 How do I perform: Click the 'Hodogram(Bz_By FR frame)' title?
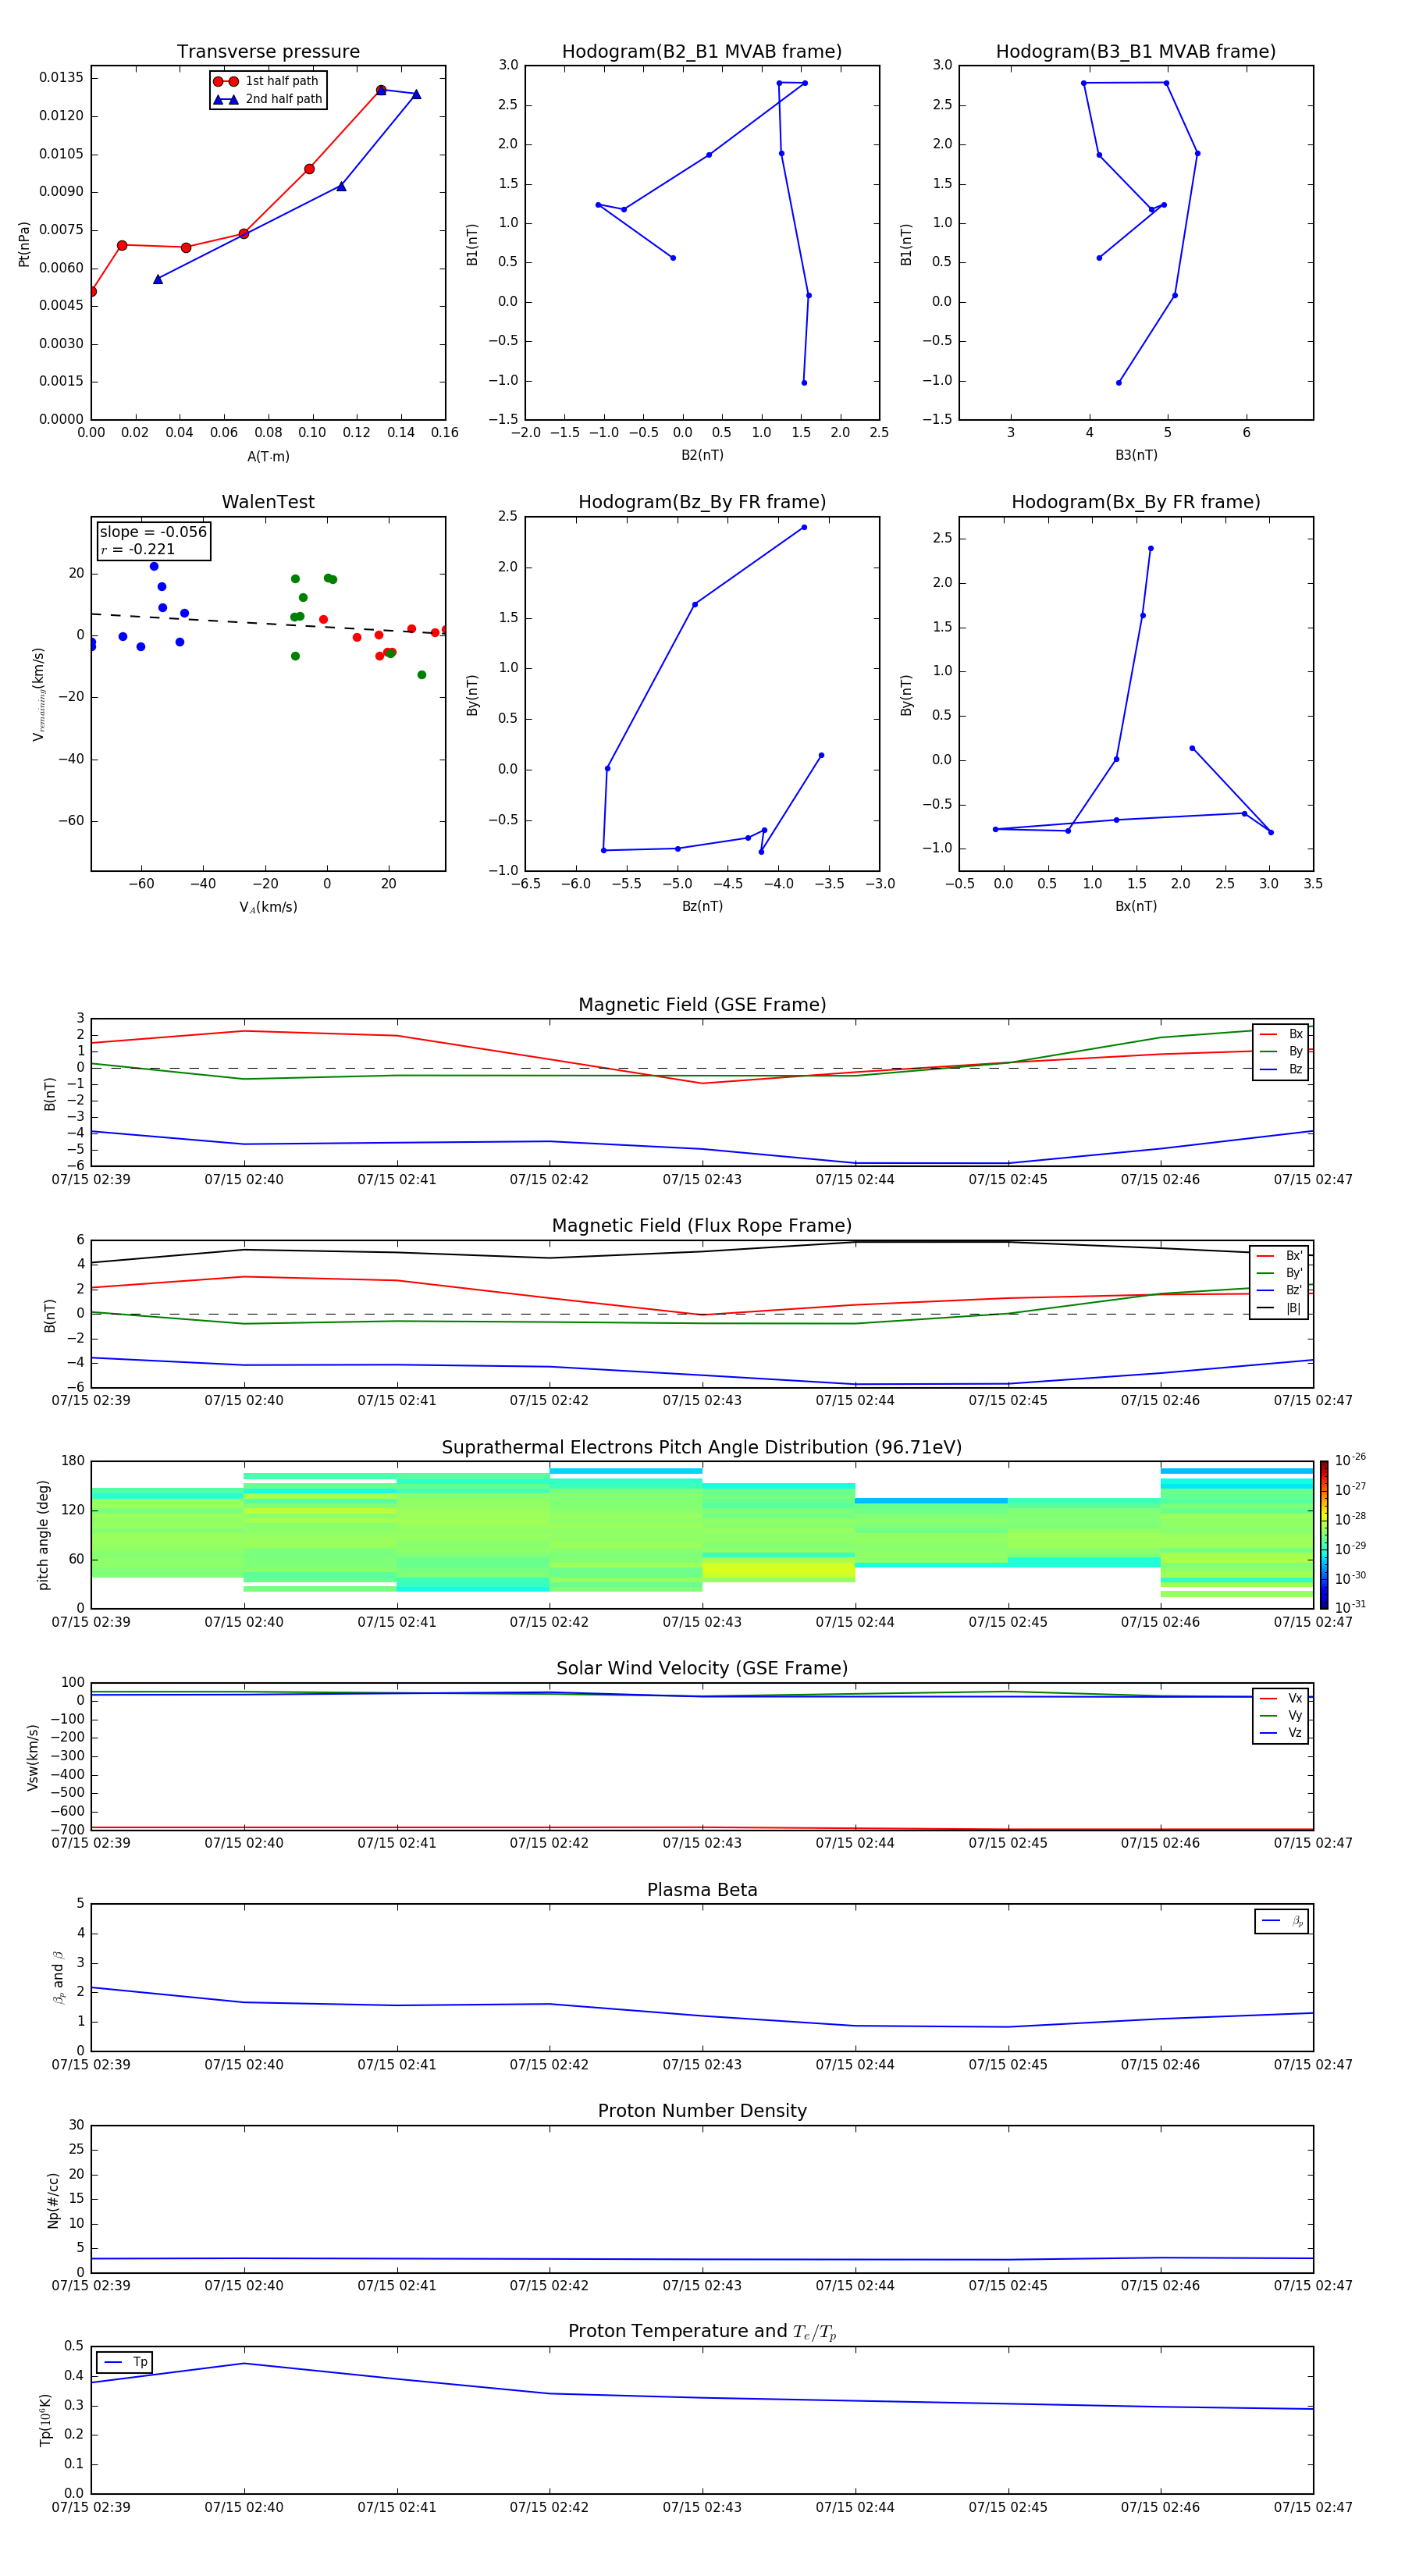[702, 502]
